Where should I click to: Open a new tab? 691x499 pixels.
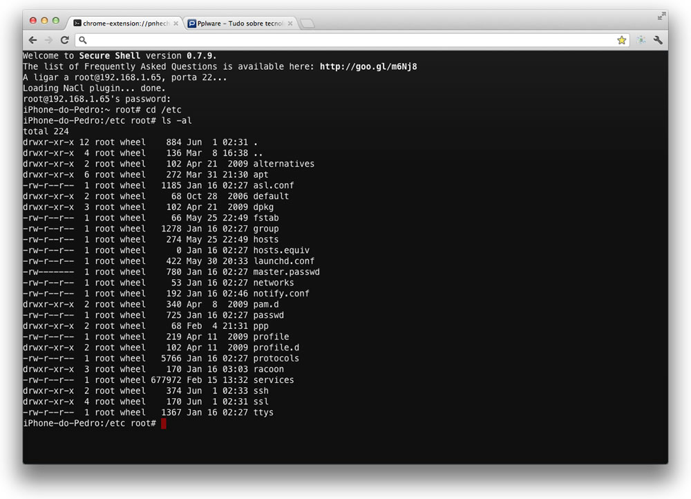[307, 23]
